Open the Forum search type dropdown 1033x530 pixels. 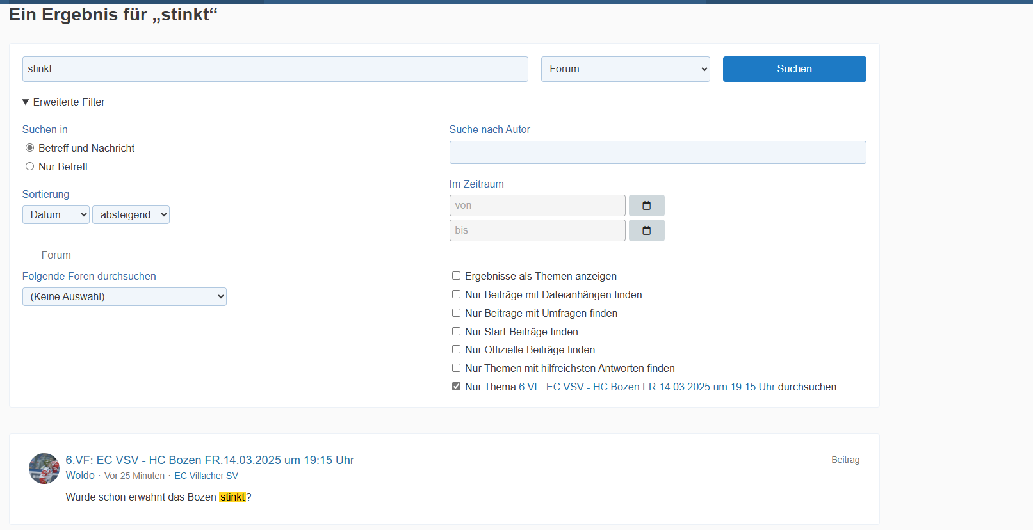tap(625, 69)
